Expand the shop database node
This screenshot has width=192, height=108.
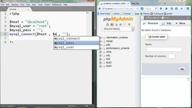(100, 52)
